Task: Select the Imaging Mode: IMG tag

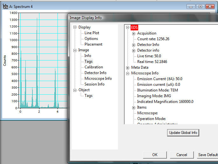Action: (154, 96)
